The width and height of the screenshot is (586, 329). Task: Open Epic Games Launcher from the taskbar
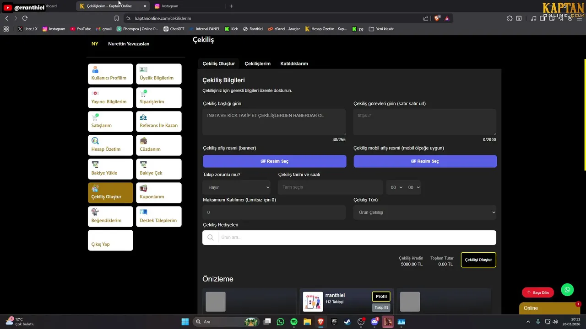coord(334,322)
